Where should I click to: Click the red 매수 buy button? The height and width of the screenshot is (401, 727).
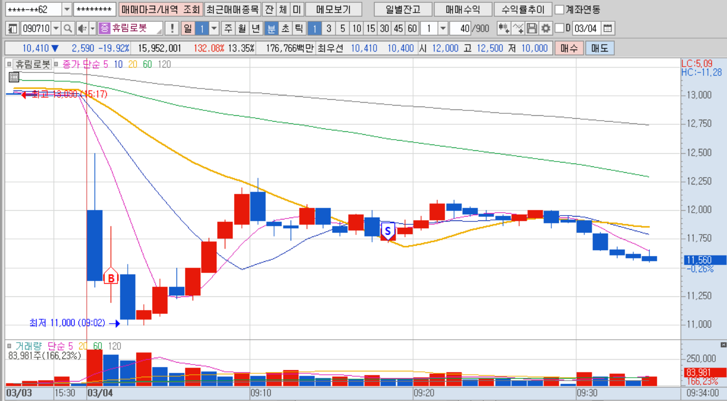click(569, 48)
